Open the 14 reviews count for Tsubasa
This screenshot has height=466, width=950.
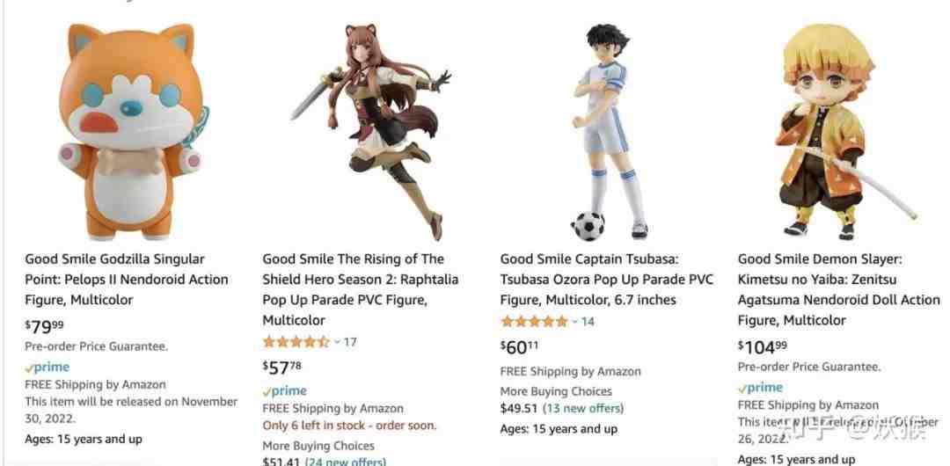[588, 321]
